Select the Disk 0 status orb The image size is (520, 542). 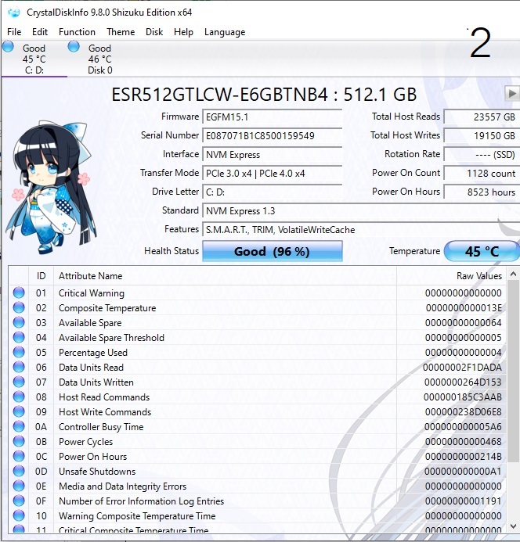coord(74,47)
